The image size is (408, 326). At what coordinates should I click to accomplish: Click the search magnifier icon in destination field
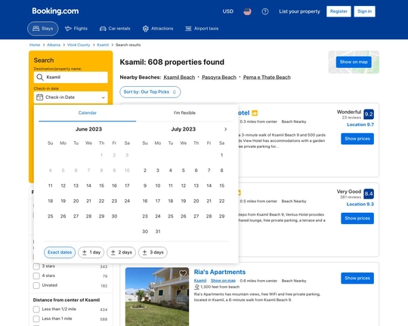pos(40,77)
